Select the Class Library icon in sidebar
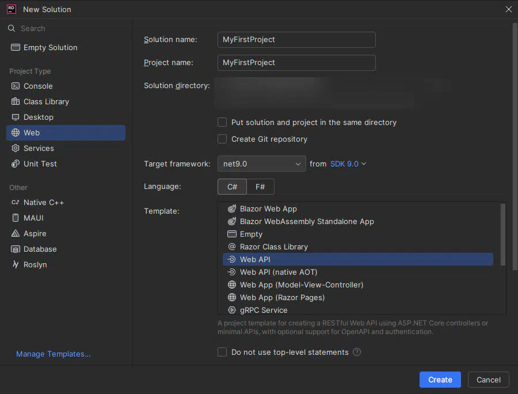The width and height of the screenshot is (518, 394). (16, 101)
